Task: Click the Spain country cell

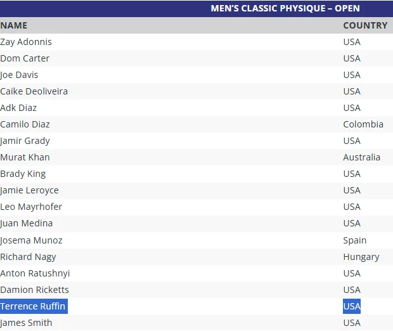Action: [355, 240]
